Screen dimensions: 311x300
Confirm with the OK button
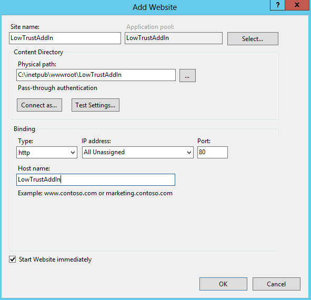click(223, 284)
